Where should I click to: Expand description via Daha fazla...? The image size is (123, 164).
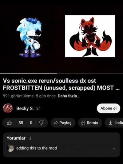click(x=69, y=96)
